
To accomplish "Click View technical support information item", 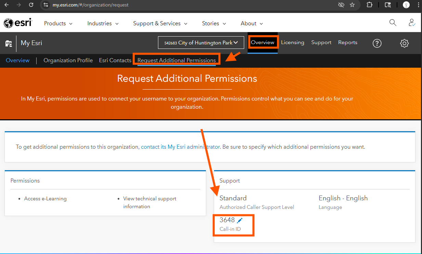I will pyautogui.click(x=150, y=202).
